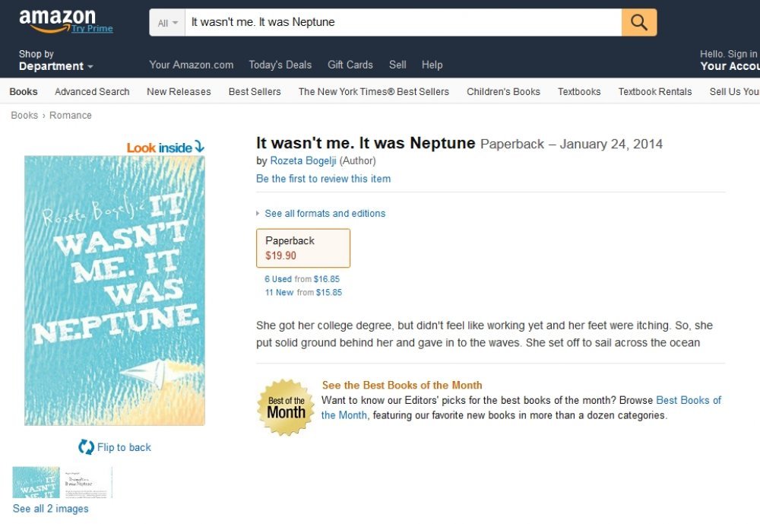Screen dimensions: 760x524
Task: Open the Gift Cards menu item
Action: tap(350, 65)
